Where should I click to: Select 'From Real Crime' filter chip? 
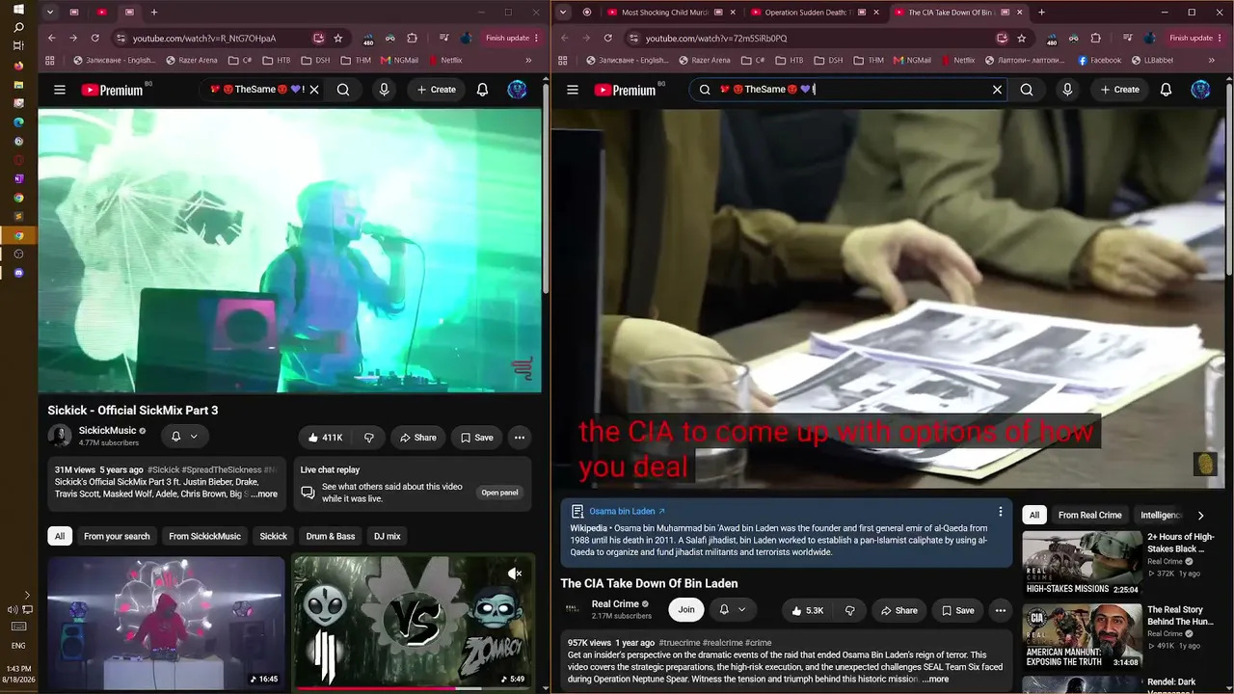point(1089,515)
